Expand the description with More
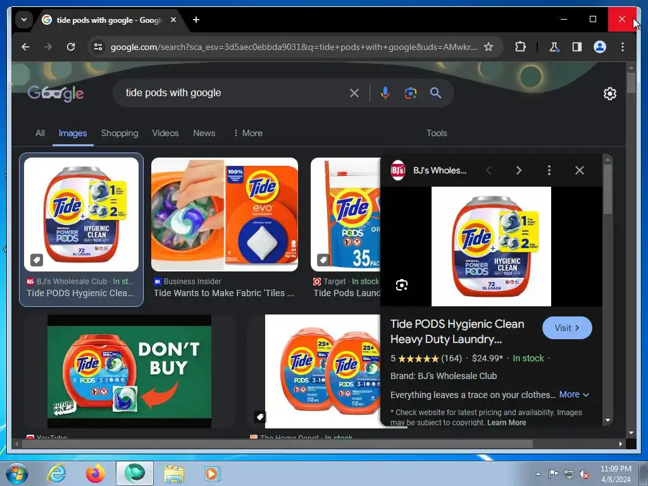Viewport: 648px width, 486px height. (574, 395)
